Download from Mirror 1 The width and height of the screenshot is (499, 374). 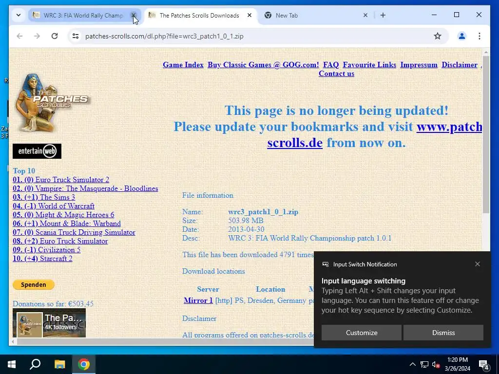click(198, 300)
